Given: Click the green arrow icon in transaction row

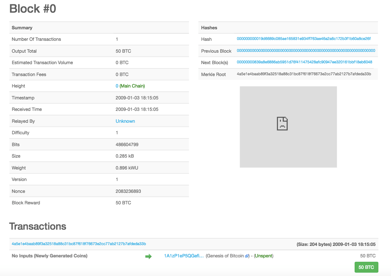Looking at the screenshot, I should (x=148, y=256).
